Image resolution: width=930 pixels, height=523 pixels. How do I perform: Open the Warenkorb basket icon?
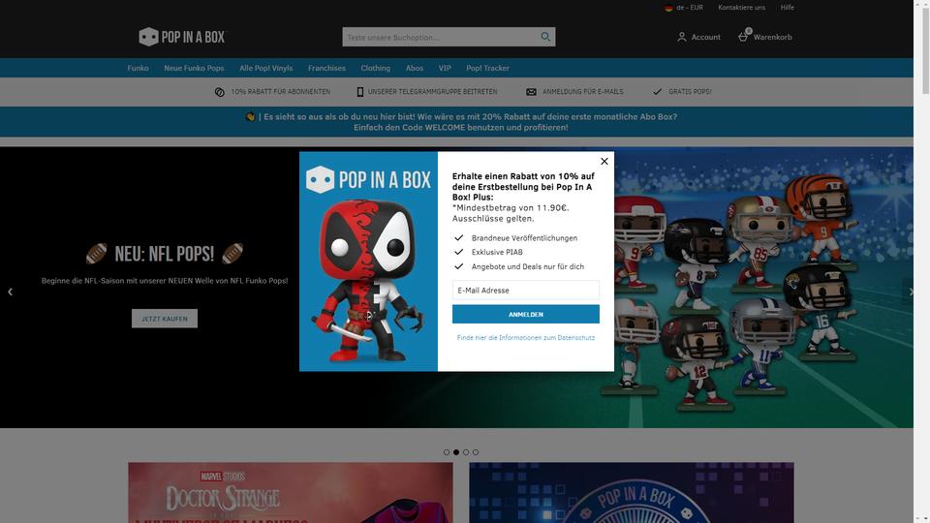[743, 37]
